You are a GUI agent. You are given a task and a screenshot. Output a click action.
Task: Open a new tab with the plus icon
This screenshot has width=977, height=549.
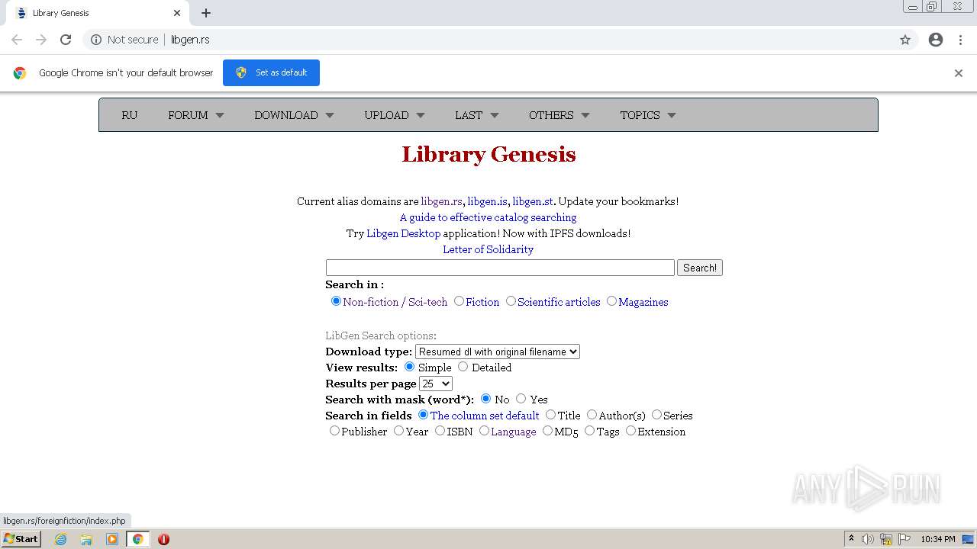click(206, 13)
